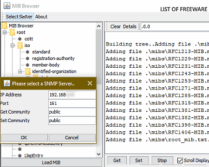Select the identified-organization folder icon
This screenshot has height=167, width=209.
tap(28, 71)
